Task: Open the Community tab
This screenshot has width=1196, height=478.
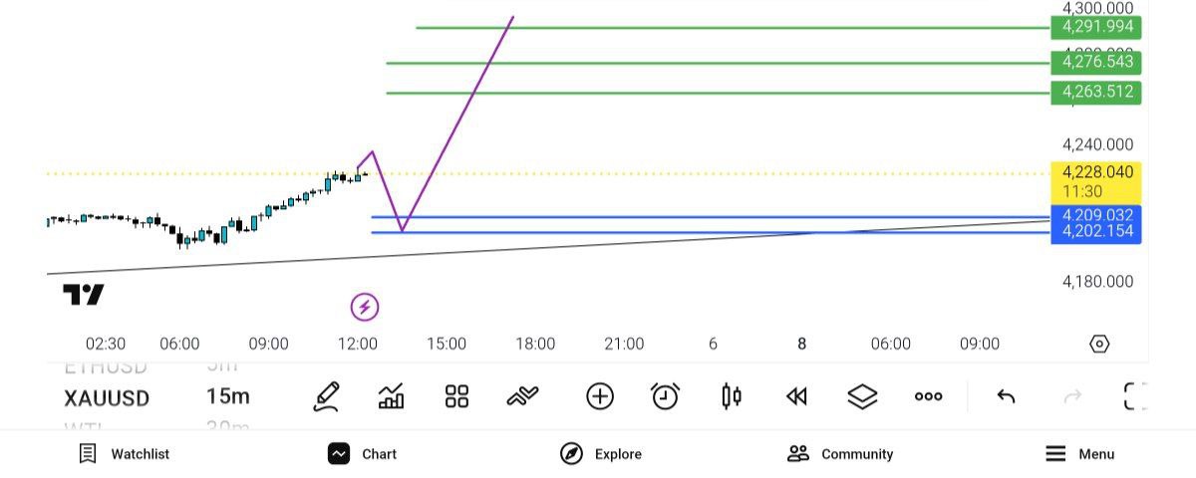Action: pyautogui.click(x=839, y=454)
